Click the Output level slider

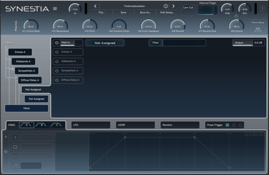point(242,43)
